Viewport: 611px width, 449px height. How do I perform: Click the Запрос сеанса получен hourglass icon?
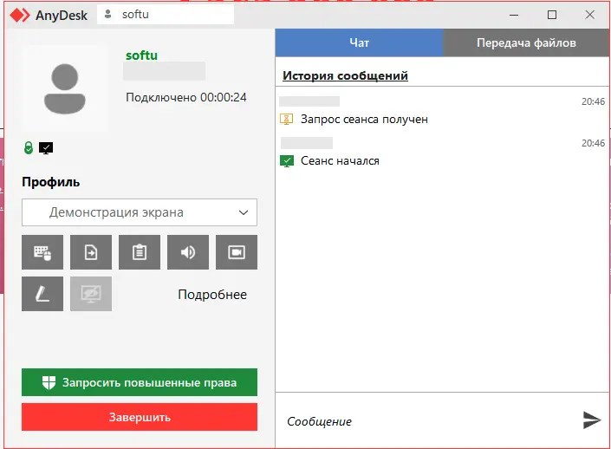click(286, 119)
